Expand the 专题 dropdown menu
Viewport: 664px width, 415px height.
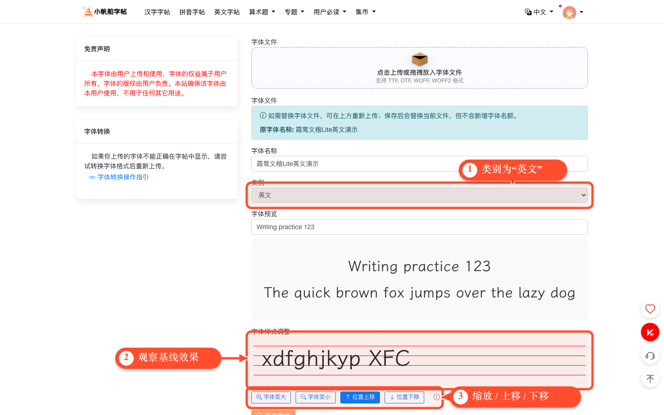pyautogui.click(x=294, y=12)
